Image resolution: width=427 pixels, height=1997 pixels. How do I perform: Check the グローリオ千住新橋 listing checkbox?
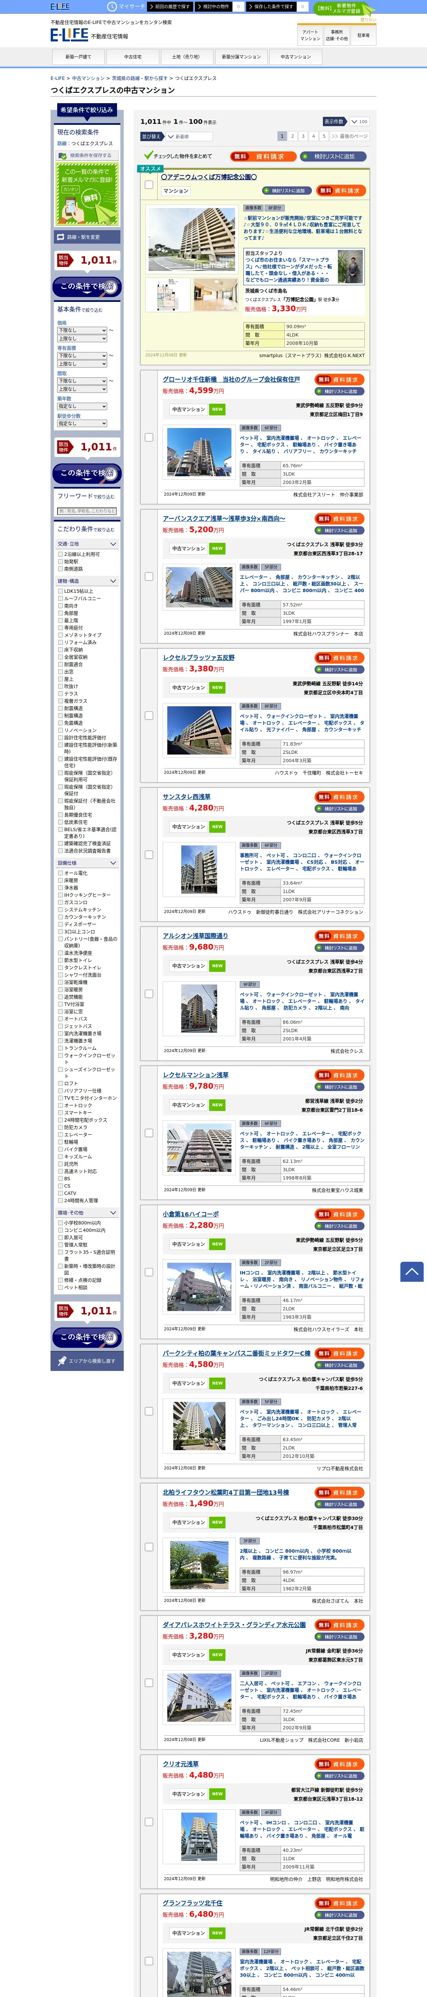coord(149,437)
